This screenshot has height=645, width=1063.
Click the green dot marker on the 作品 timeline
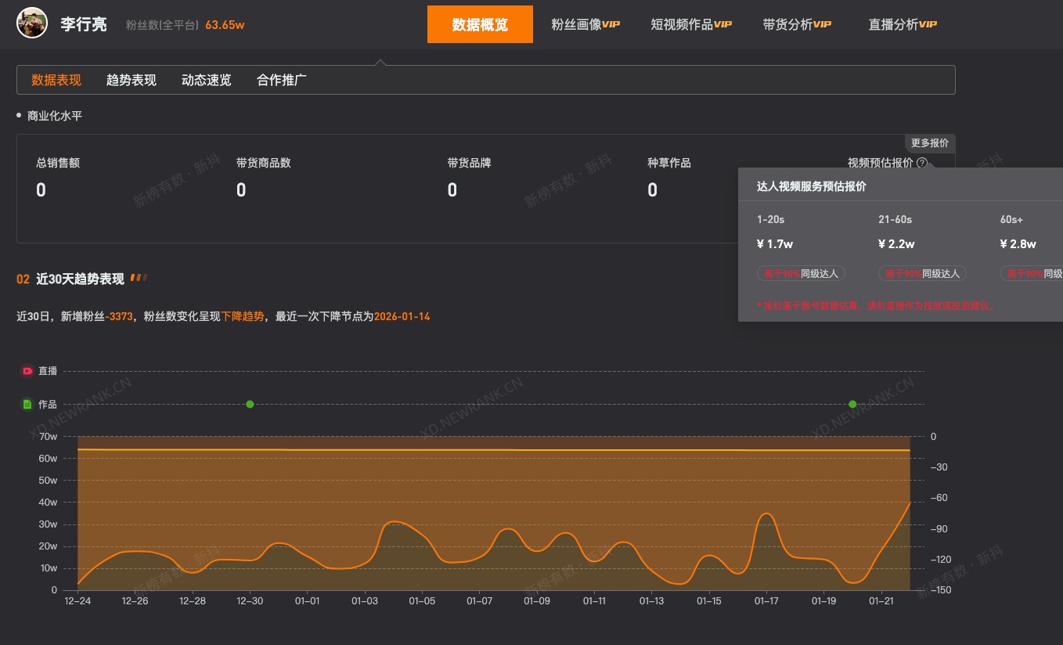249,404
